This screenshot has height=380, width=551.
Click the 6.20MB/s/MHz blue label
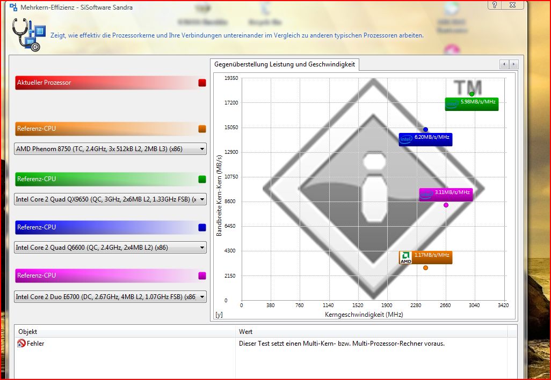[425, 139]
